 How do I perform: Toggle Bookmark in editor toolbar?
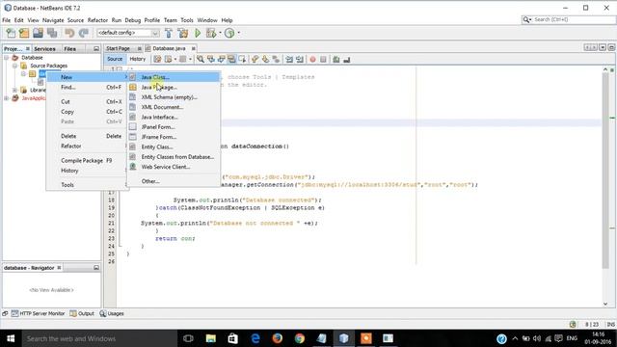(276, 59)
